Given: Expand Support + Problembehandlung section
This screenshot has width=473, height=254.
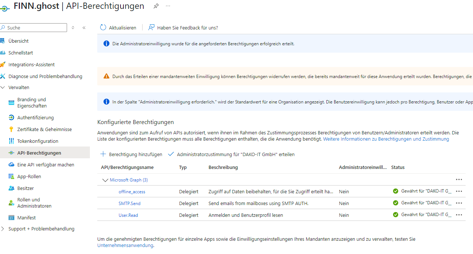Looking at the screenshot, I should [x=3, y=229].
